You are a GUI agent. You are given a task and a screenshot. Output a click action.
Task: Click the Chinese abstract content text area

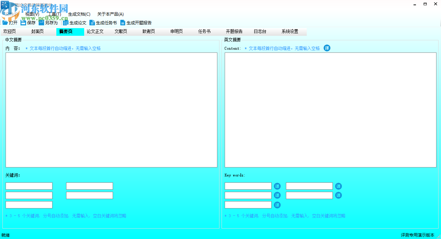click(x=111, y=110)
